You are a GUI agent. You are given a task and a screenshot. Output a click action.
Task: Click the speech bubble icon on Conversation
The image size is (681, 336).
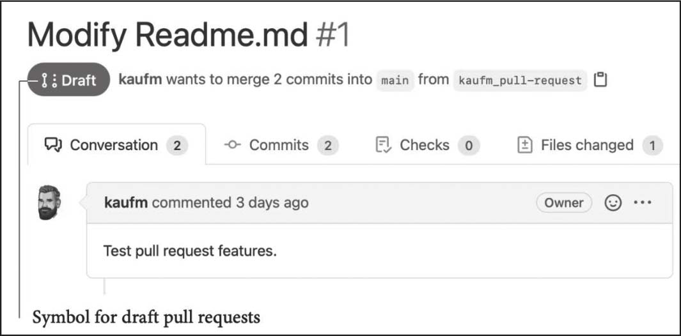click(52, 146)
